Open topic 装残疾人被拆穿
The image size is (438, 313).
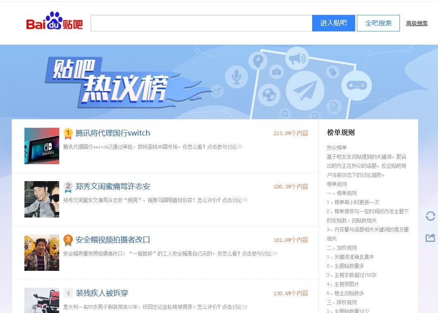[102, 293]
